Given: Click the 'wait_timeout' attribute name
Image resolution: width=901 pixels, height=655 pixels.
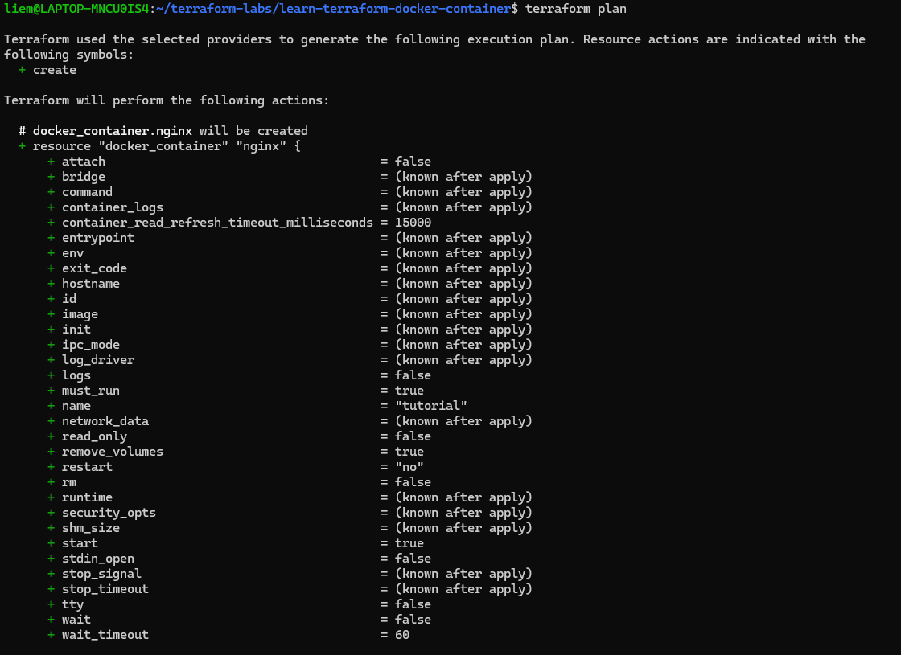Looking at the screenshot, I should [105, 635].
